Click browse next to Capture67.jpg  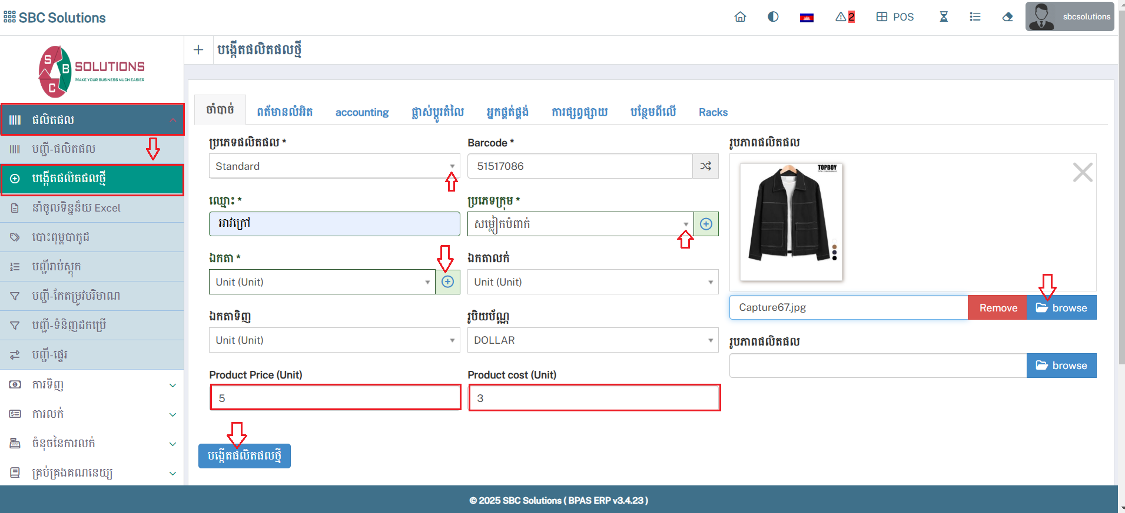(x=1061, y=308)
